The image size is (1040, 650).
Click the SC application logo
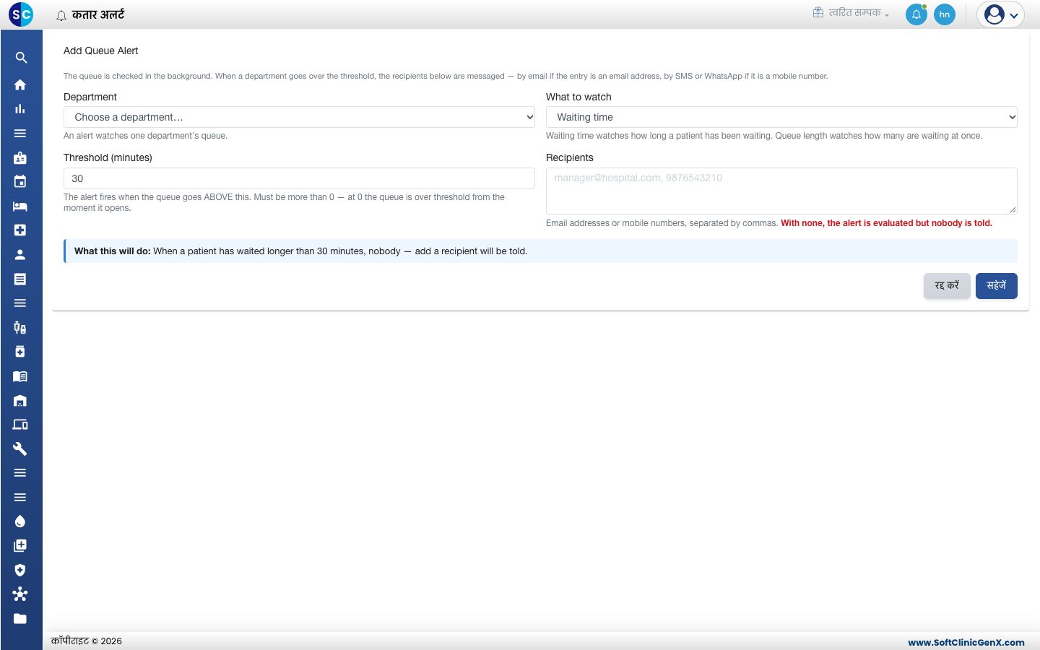click(21, 14)
